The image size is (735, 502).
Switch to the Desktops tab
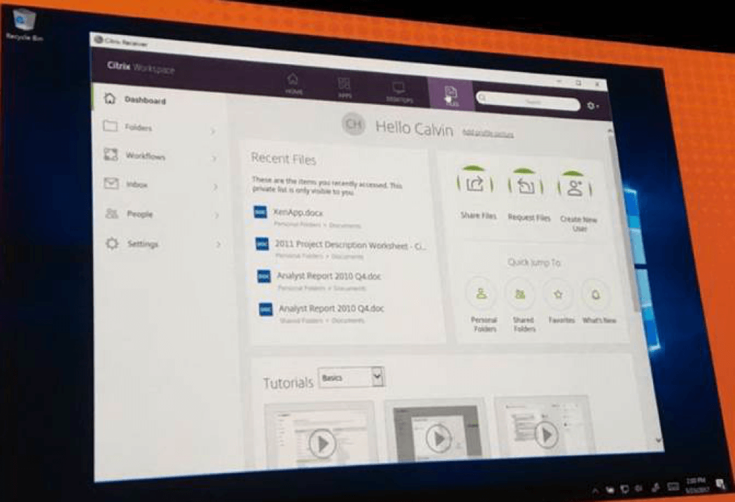point(399,92)
